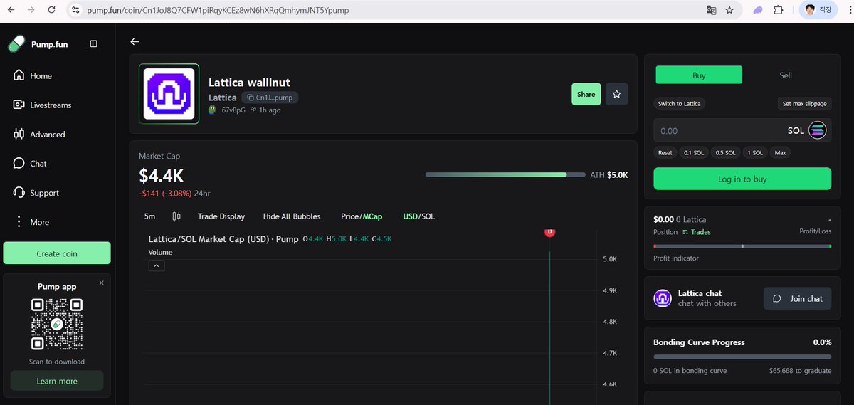Screen dimensions: 854x405
Task: Collapse the chart legend with chevron
Action: point(157,265)
